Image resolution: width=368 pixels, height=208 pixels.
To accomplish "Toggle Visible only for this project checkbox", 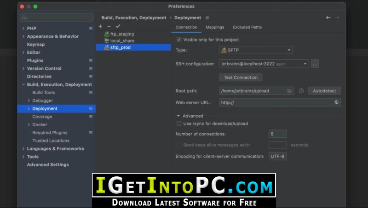I will [x=179, y=40].
